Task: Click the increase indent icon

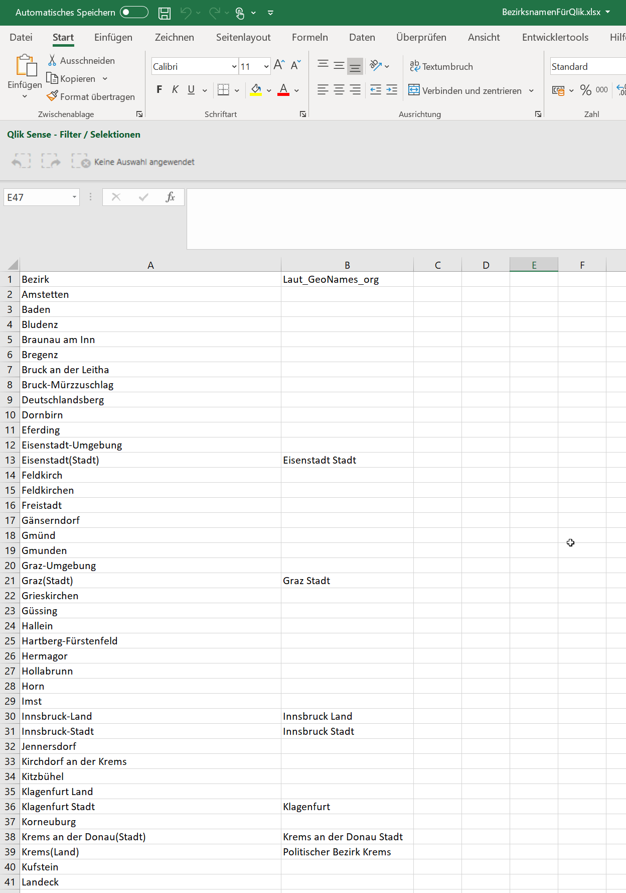Action: pyautogui.click(x=392, y=90)
